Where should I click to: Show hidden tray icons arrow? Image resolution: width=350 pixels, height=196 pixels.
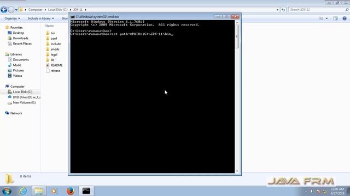pyautogui.click(x=306, y=191)
